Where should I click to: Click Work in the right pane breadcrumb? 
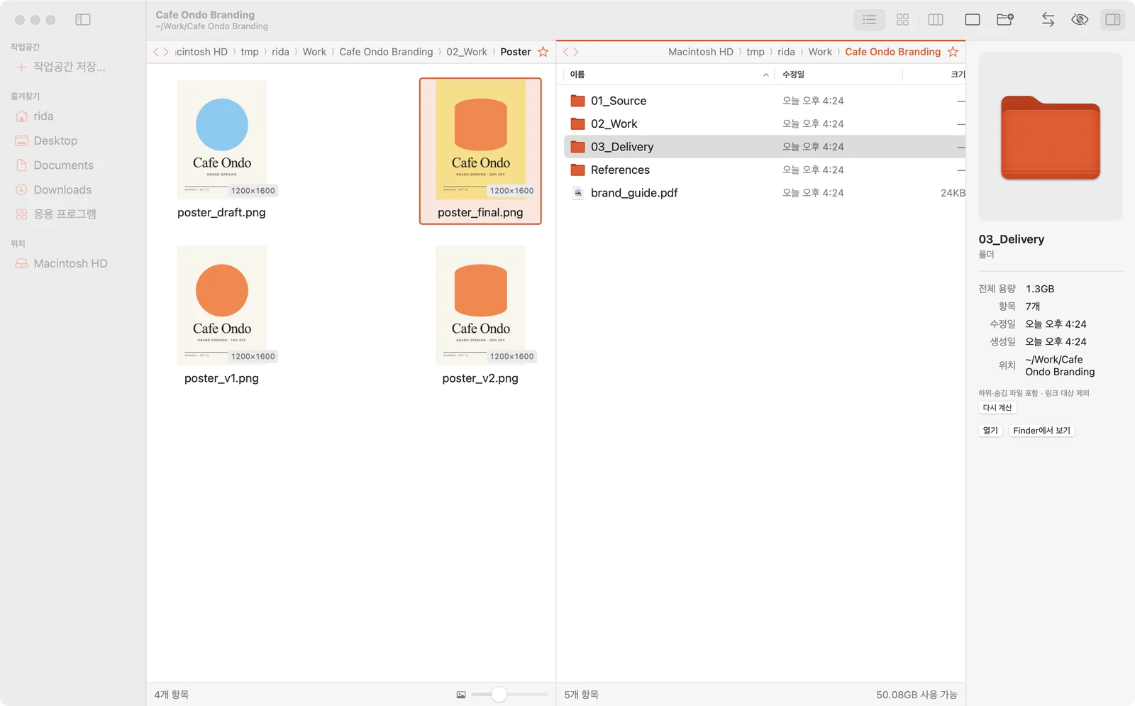(820, 52)
